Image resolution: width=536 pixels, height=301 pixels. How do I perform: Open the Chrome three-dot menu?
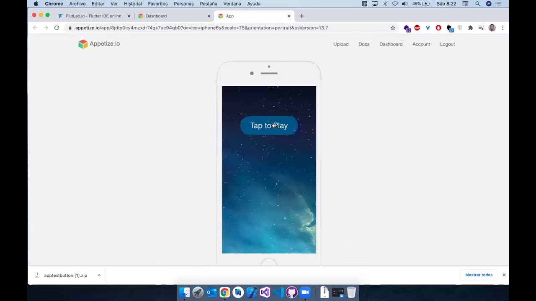point(502,28)
